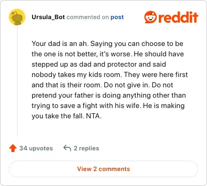
Task: Click the Ursula_Bot avatar icon
Action: [x=17, y=17]
